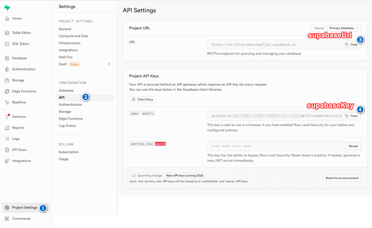Select Compute and Disk settings
The image size is (372, 228).
pyautogui.click(x=73, y=36)
